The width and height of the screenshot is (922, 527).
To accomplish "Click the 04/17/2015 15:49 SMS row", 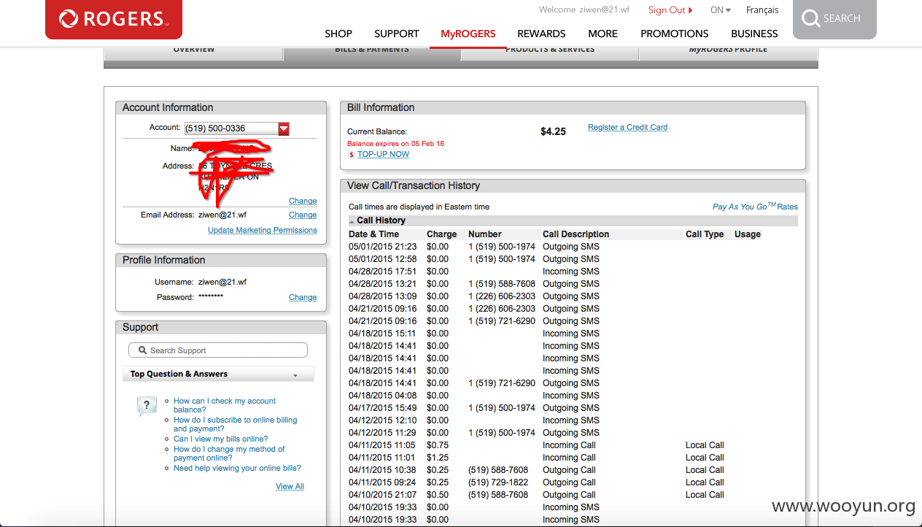I will coord(573,408).
